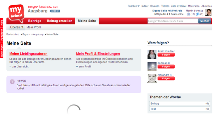Open Themen in the top navigation
The width and height of the screenshot is (213, 124).
165,6
